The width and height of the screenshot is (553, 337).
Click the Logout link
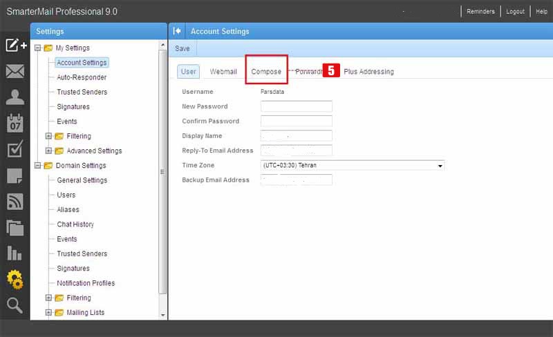click(515, 12)
